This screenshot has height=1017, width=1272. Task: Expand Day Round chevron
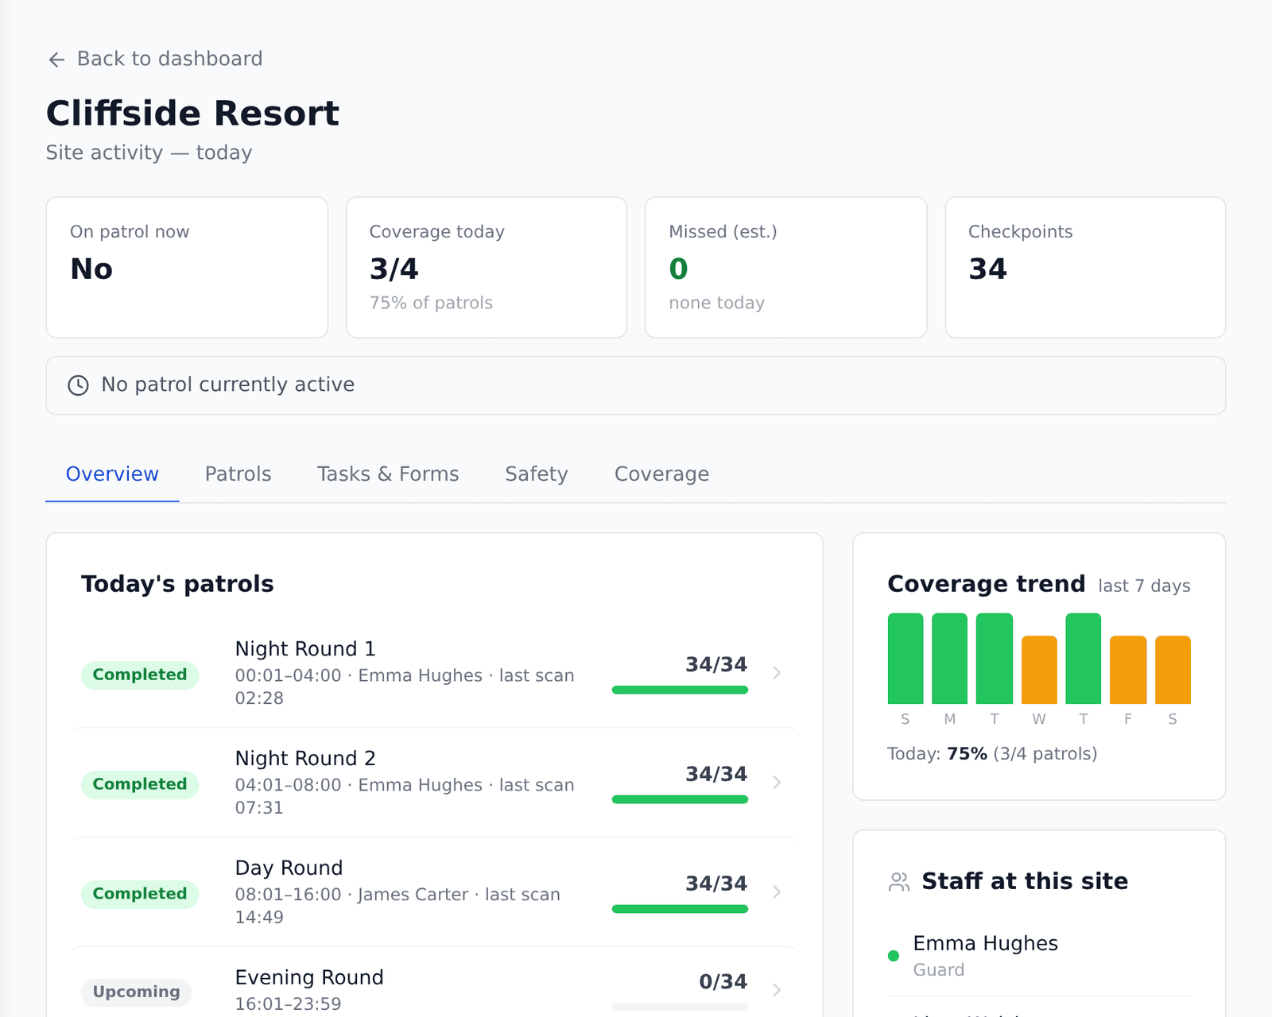click(777, 892)
